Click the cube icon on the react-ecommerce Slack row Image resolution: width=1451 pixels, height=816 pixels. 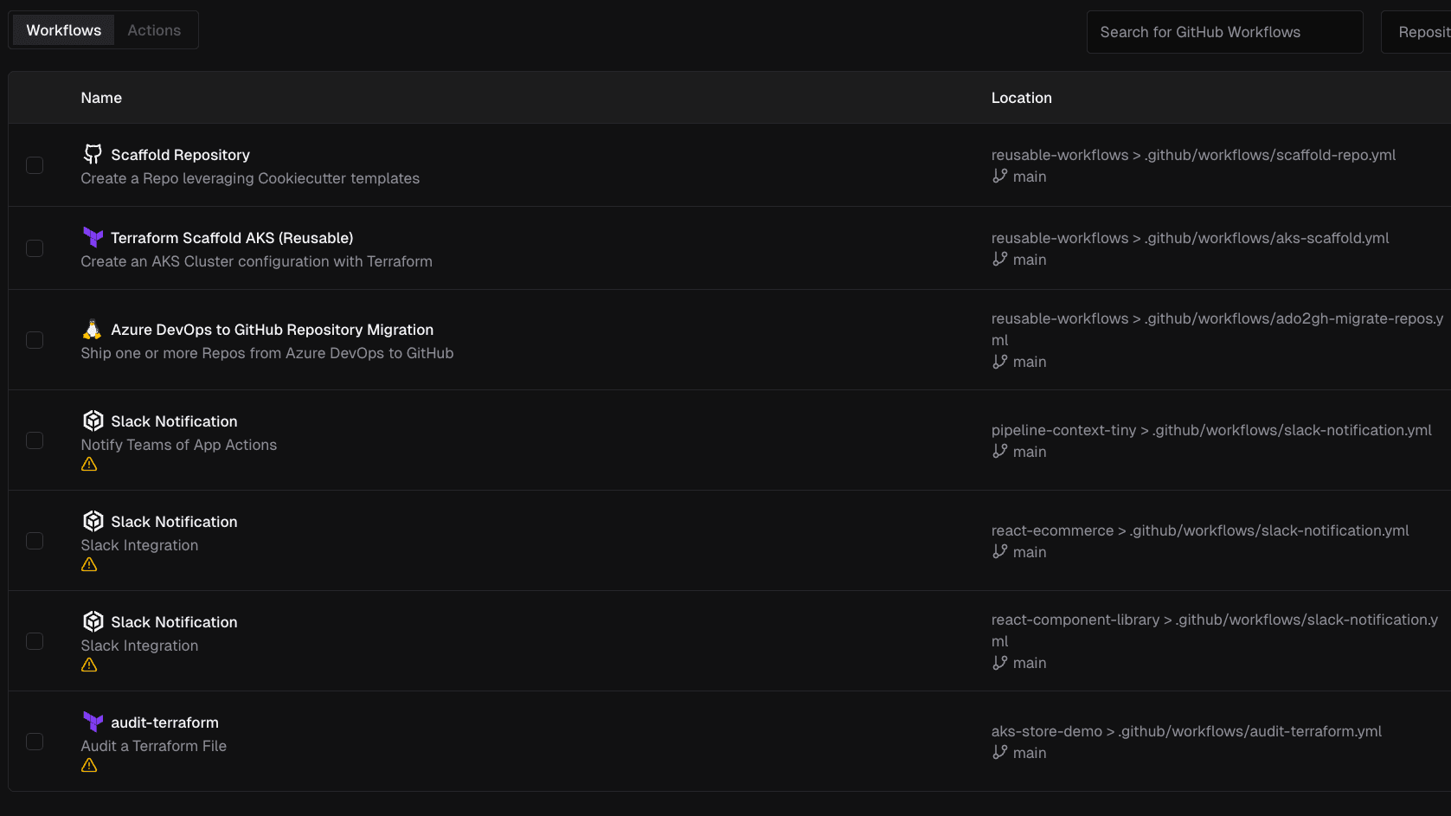(x=93, y=521)
